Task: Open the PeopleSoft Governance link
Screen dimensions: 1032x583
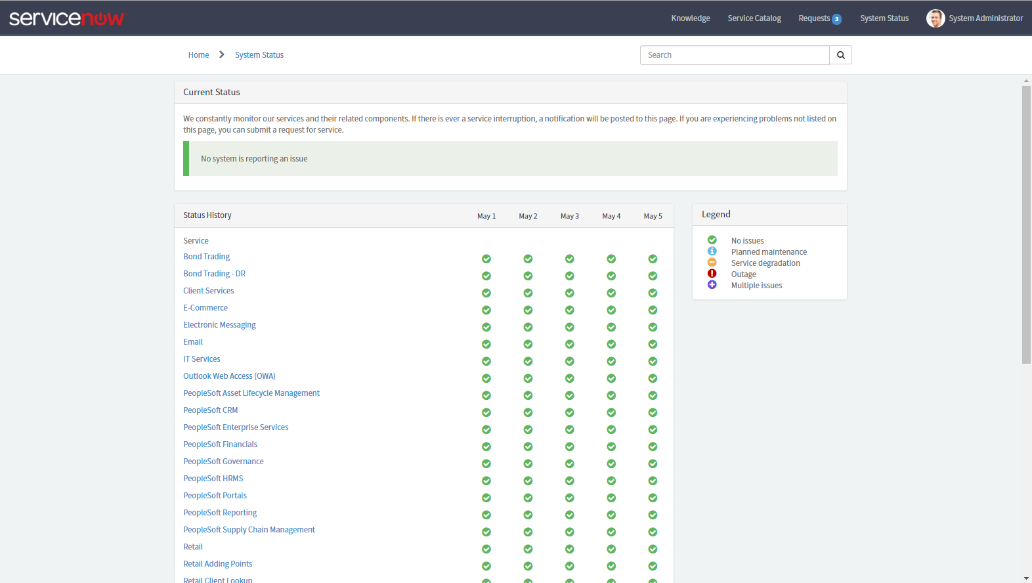Action: pyautogui.click(x=223, y=462)
